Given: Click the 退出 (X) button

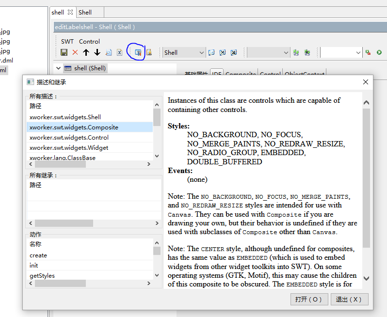Looking at the screenshot, I should (350, 299).
